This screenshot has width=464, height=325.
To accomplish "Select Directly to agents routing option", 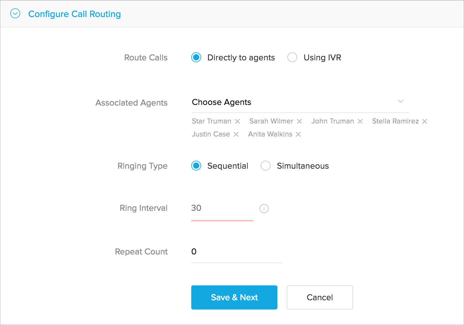I will tap(196, 58).
